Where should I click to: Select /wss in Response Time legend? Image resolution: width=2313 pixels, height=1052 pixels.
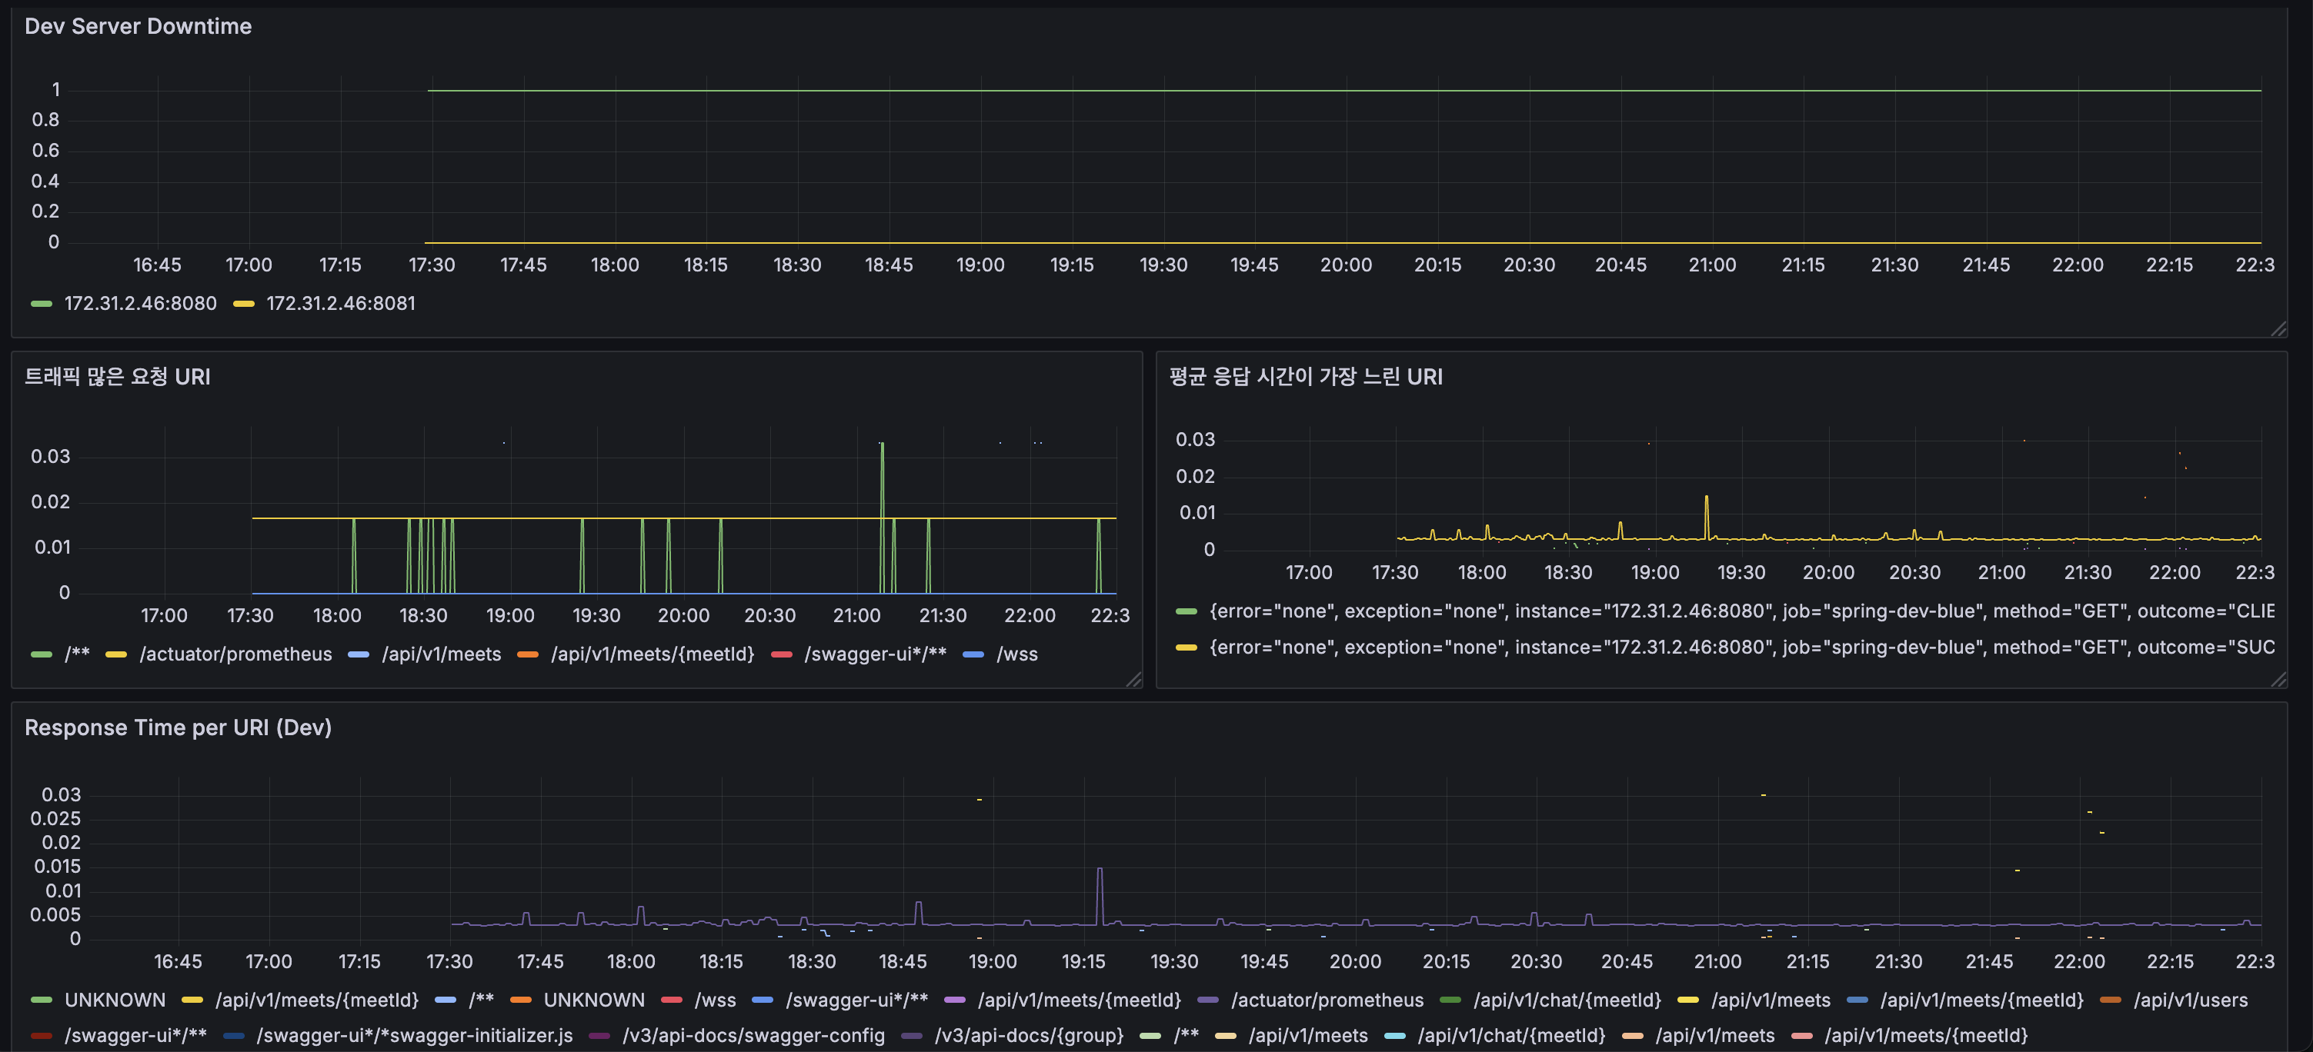point(715,1000)
